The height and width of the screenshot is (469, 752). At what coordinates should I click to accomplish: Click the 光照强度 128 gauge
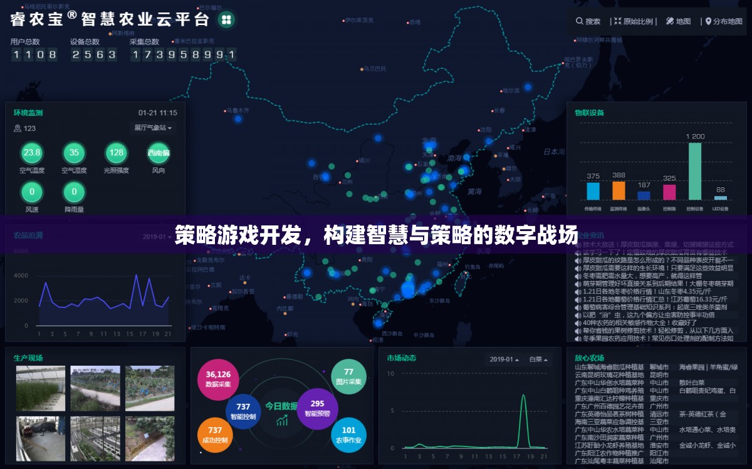click(x=116, y=153)
